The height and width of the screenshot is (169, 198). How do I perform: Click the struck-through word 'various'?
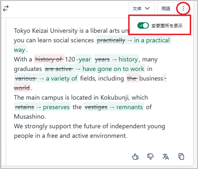pos(26,78)
